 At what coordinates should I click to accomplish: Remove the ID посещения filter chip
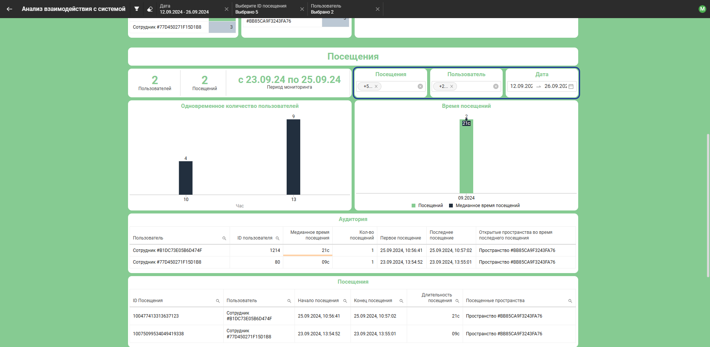click(x=302, y=9)
